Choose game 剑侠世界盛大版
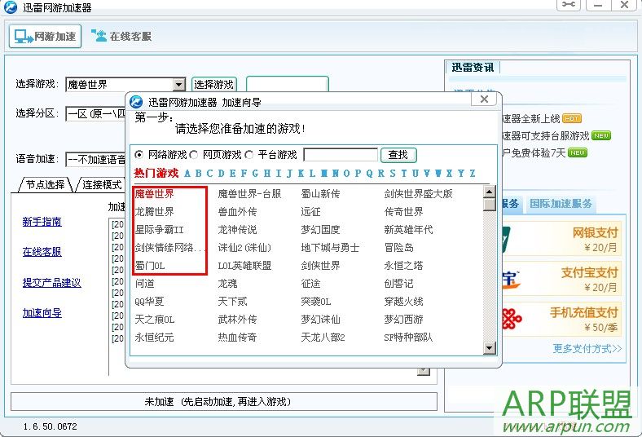This screenshot has width=642, height=437. coord(419,194)
